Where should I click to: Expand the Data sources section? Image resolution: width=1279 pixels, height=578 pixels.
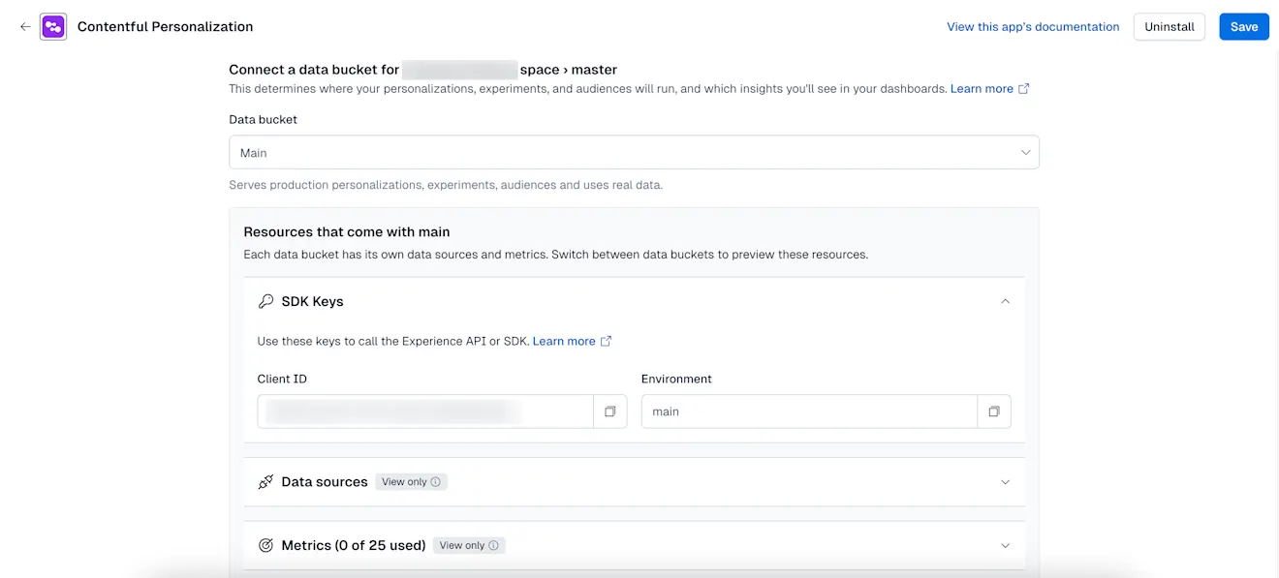pos(1005,481)
